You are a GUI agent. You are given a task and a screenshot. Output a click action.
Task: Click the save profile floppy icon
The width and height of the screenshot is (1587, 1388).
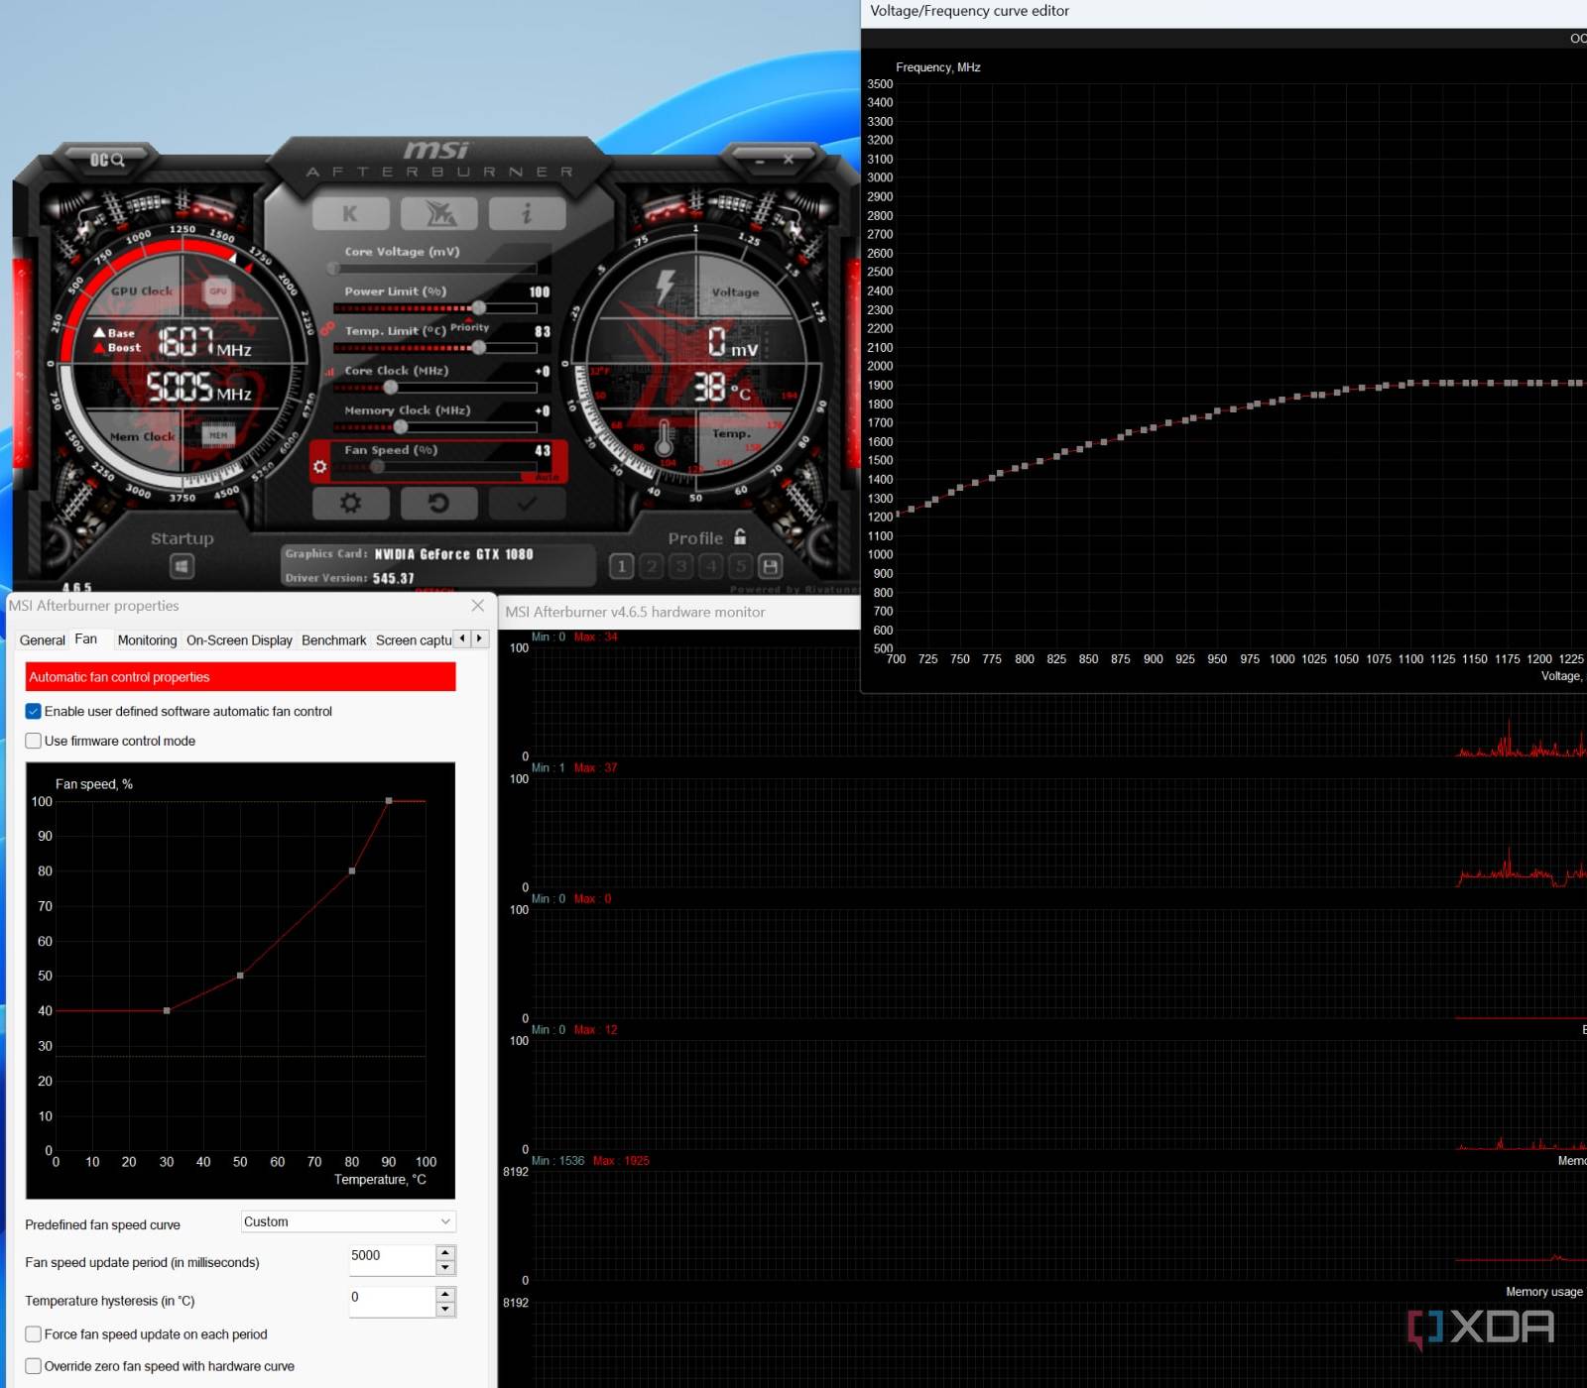coord(770,566)
